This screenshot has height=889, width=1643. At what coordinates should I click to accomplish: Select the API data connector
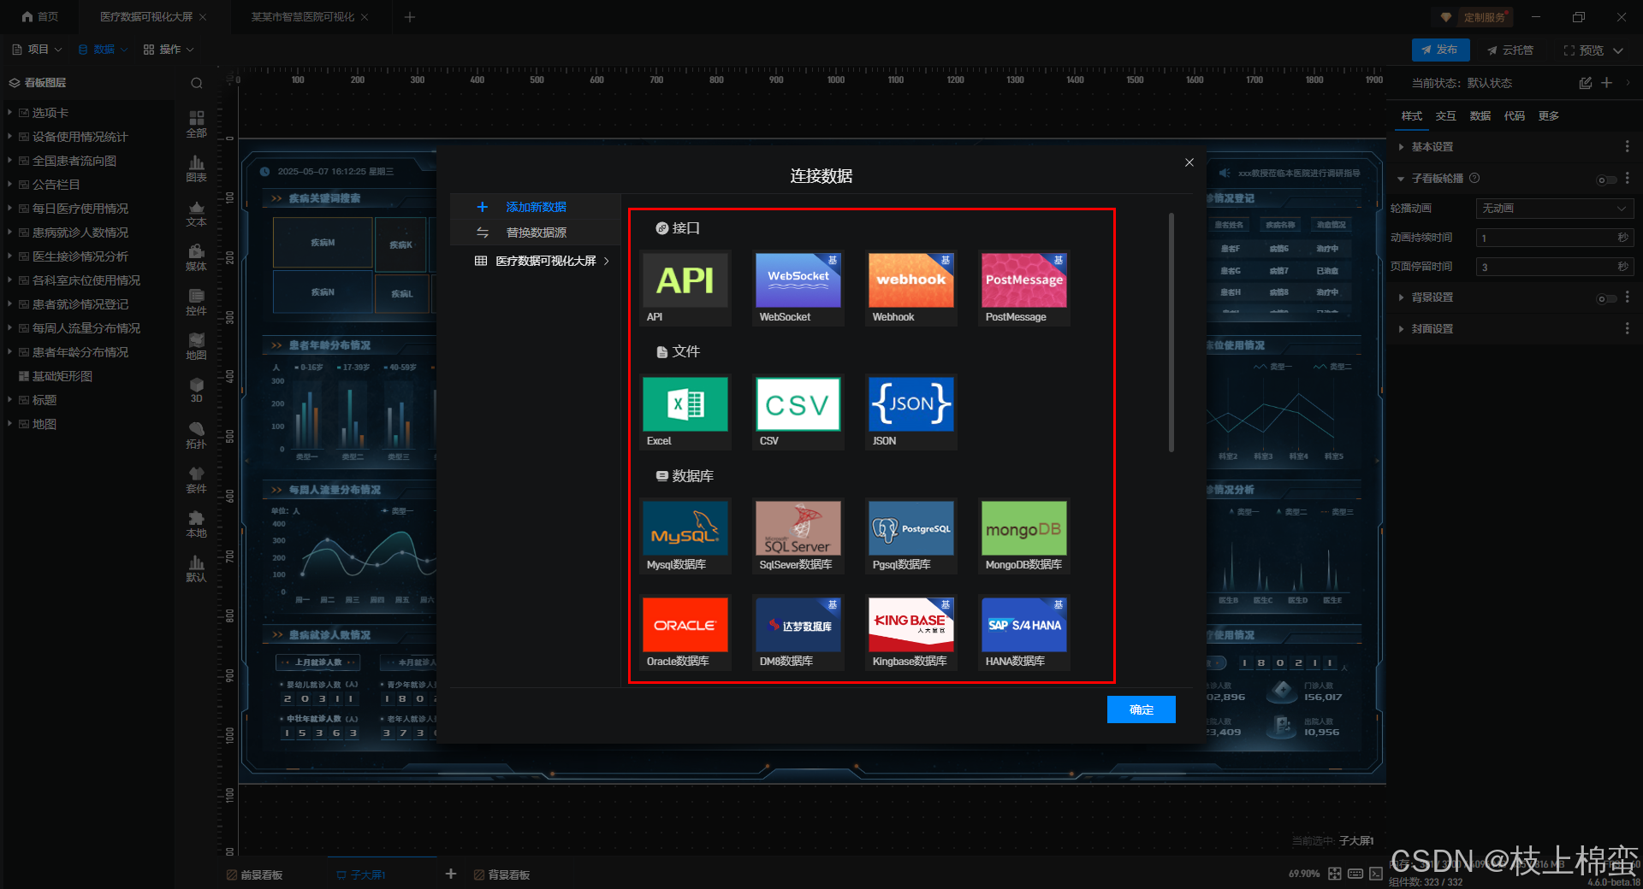click(685, 288)
